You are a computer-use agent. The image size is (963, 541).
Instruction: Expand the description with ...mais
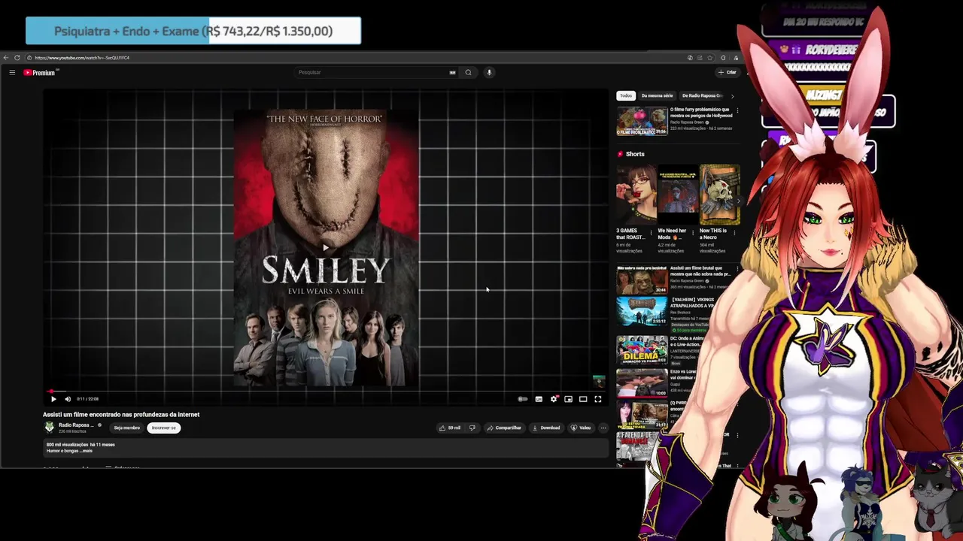pos(85,451)
